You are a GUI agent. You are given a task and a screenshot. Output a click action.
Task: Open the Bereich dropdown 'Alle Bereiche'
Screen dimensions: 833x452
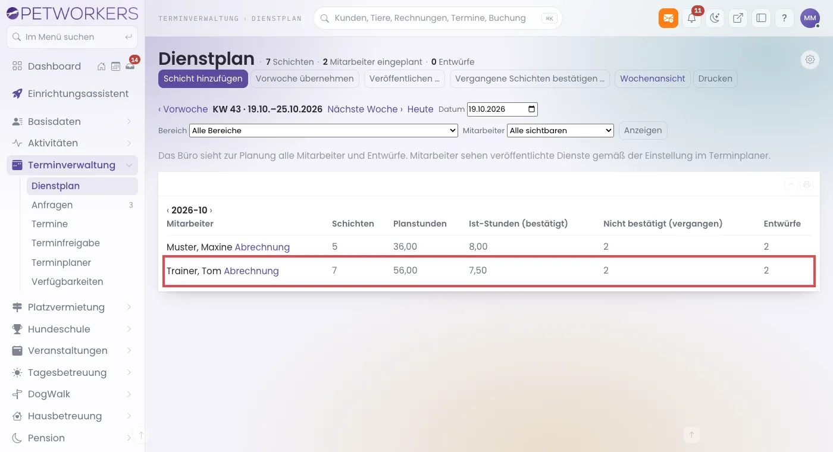(324, 130)
